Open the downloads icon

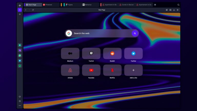click(174, 10)
